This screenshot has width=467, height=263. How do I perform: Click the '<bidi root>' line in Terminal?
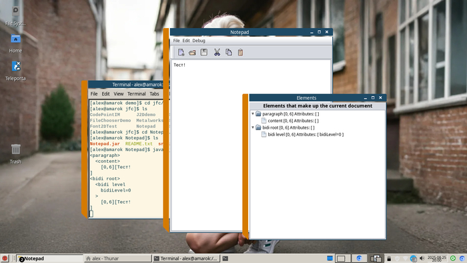(105, 179)
